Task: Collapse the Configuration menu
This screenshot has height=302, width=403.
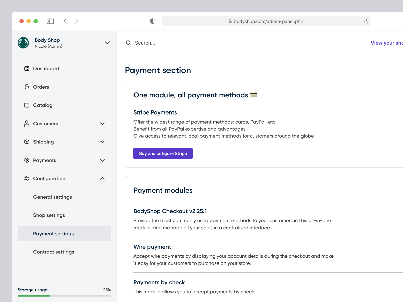Action: (102, 178)
